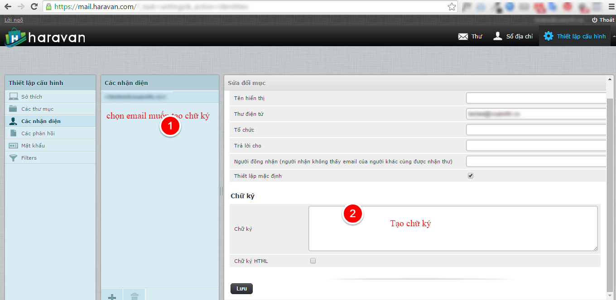Click the envelope icon beside Thư
The image size is (616, 300).
[x=463, y=37]
